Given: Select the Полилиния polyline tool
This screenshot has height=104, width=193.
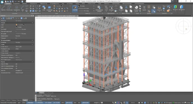Looking at the screenshot, I should pos(9,8).
